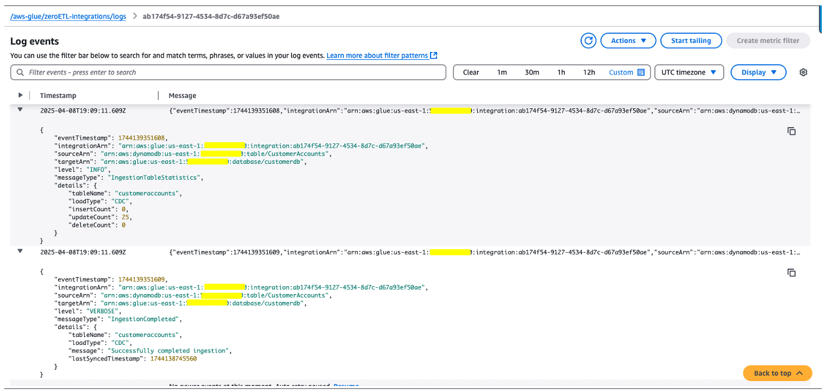Click the external link icon after filter patterns
The width and height of the screenshot is (826, 392).
(434, 55)
